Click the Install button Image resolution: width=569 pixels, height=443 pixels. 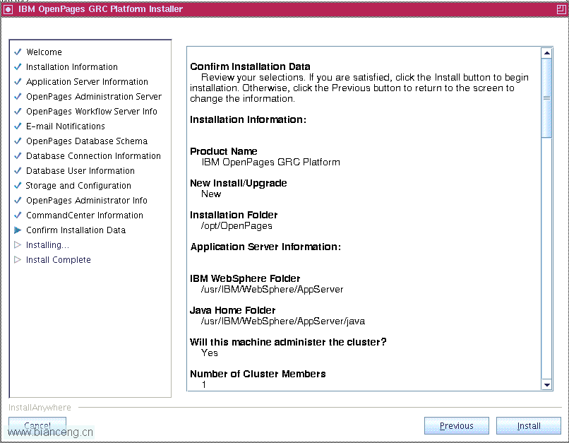pos(528,425)
